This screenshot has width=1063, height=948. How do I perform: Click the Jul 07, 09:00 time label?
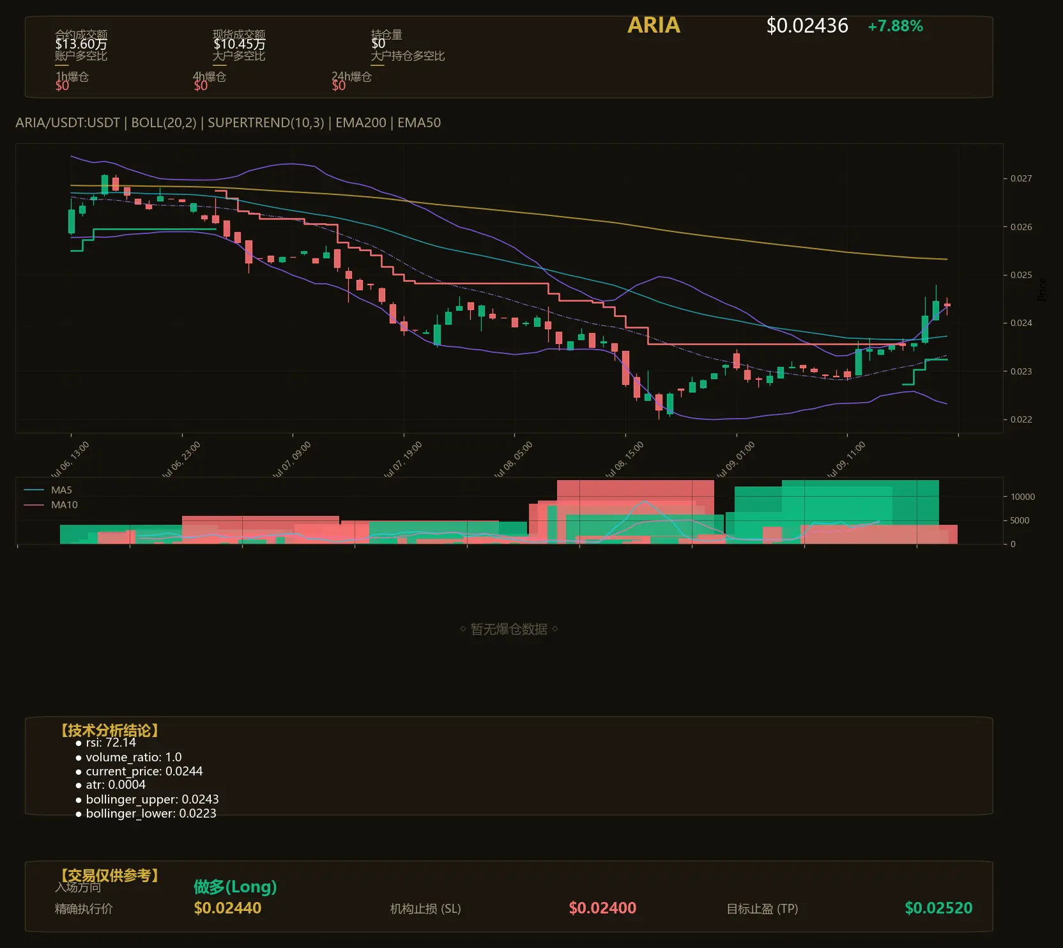(x=291, y=460)
